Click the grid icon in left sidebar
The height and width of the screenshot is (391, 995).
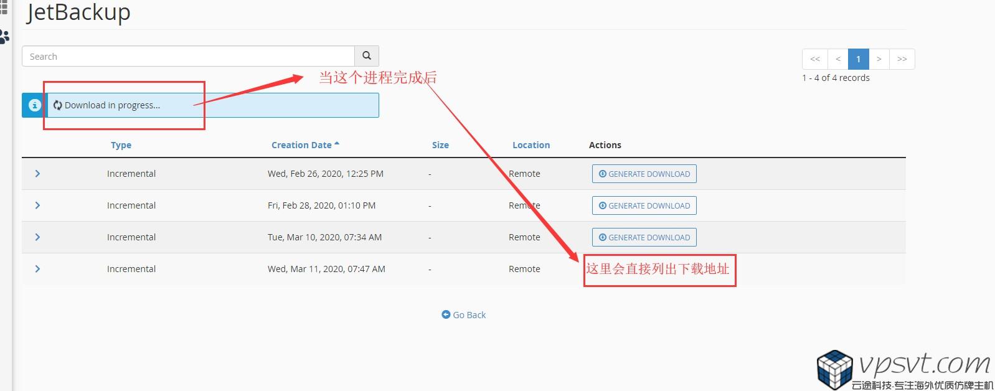(x=4, y=8)
